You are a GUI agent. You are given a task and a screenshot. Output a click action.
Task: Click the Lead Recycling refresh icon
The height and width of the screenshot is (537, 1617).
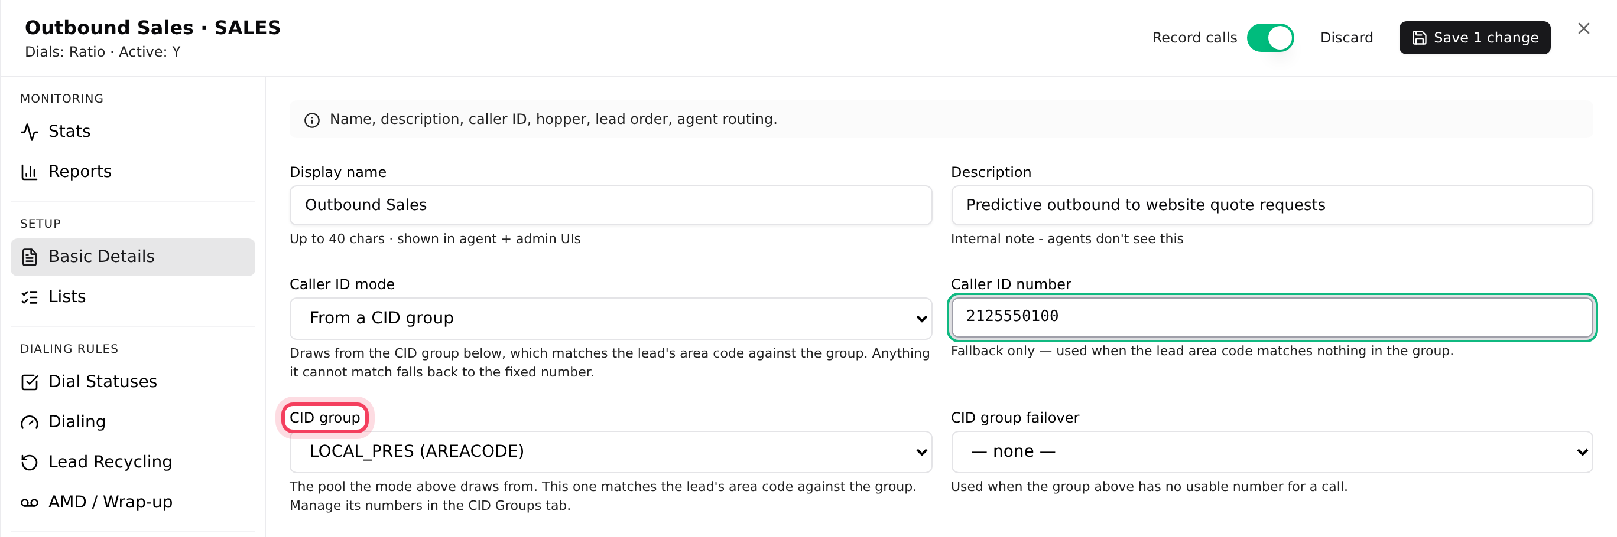click(x=30, y=463)
